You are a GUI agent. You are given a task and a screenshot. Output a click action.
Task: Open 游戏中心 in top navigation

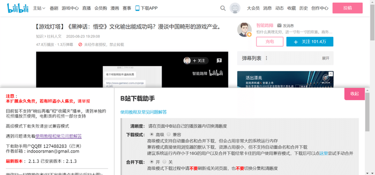click(x=70, y=8)
